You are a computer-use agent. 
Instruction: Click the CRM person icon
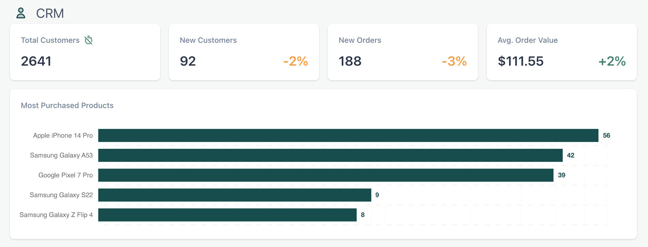[x=21, y=13]
